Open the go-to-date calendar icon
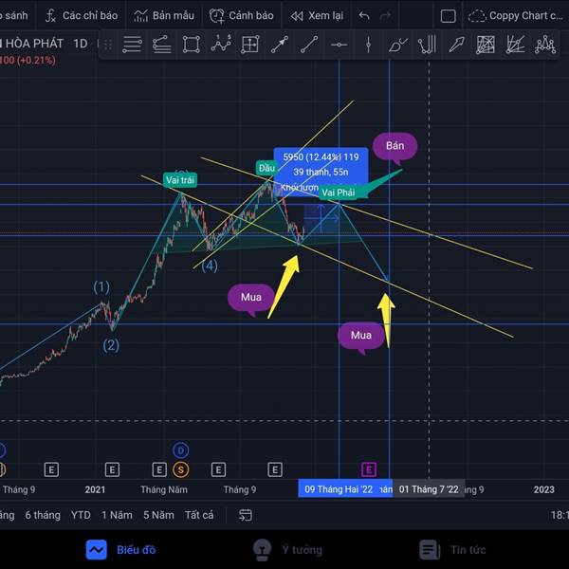 (246, 515)
